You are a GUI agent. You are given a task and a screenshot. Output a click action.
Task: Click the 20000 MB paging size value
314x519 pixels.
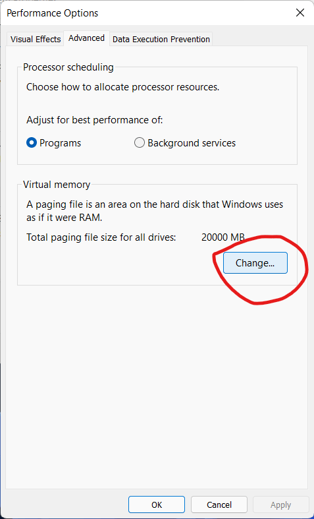(223, 237)
